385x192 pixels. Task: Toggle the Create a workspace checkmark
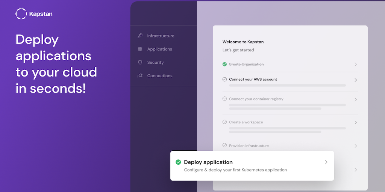point(224,122)
